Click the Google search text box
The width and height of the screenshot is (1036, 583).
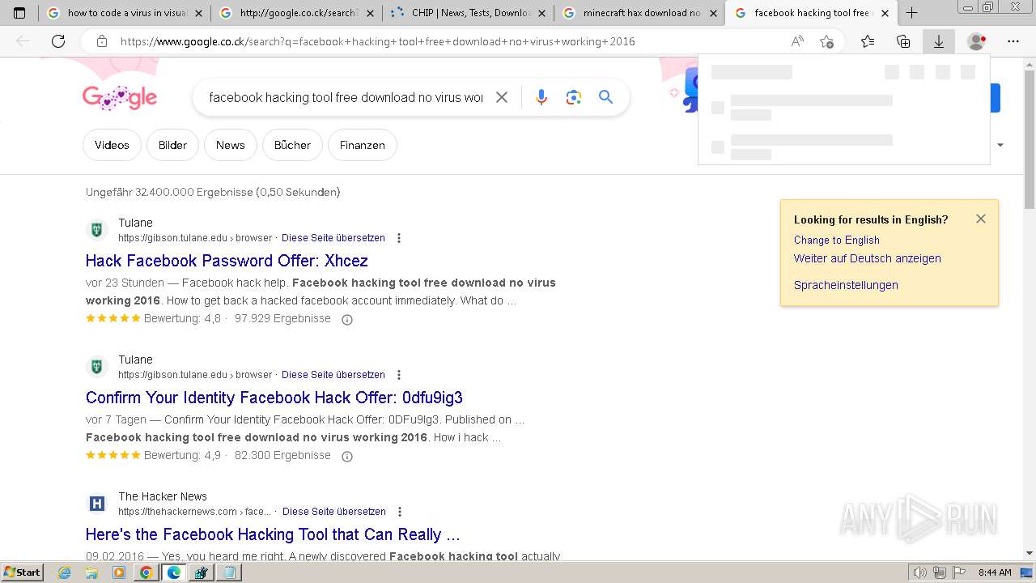coord(346,97)
